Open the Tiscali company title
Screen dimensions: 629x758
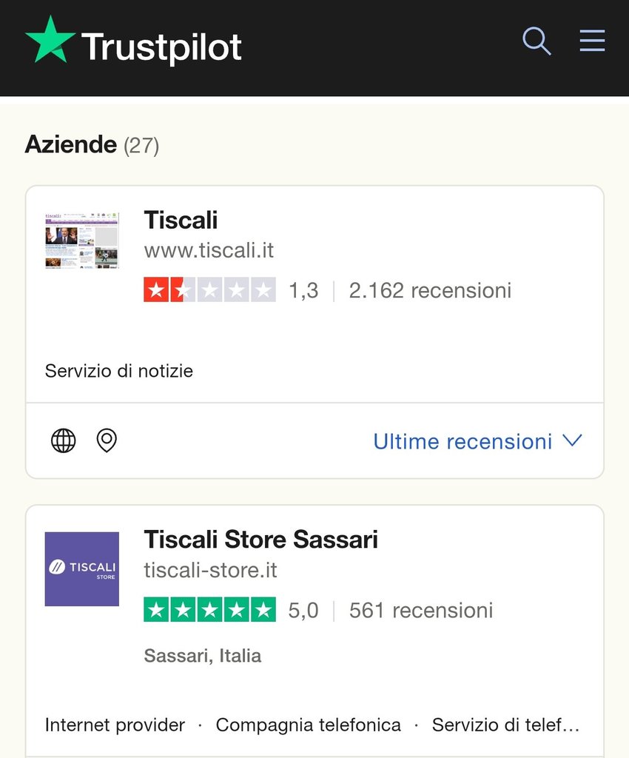[x=181, y=220]
